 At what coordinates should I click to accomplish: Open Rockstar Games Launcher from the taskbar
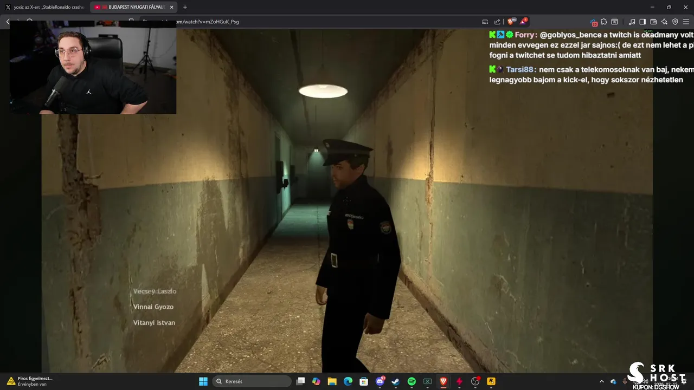pos(491,381)
